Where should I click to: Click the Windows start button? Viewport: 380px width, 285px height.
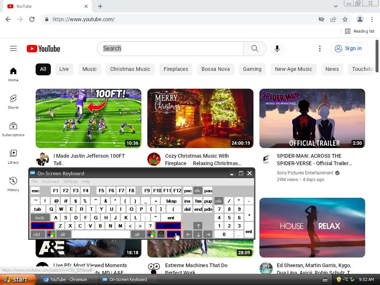[x=18, y=279]
